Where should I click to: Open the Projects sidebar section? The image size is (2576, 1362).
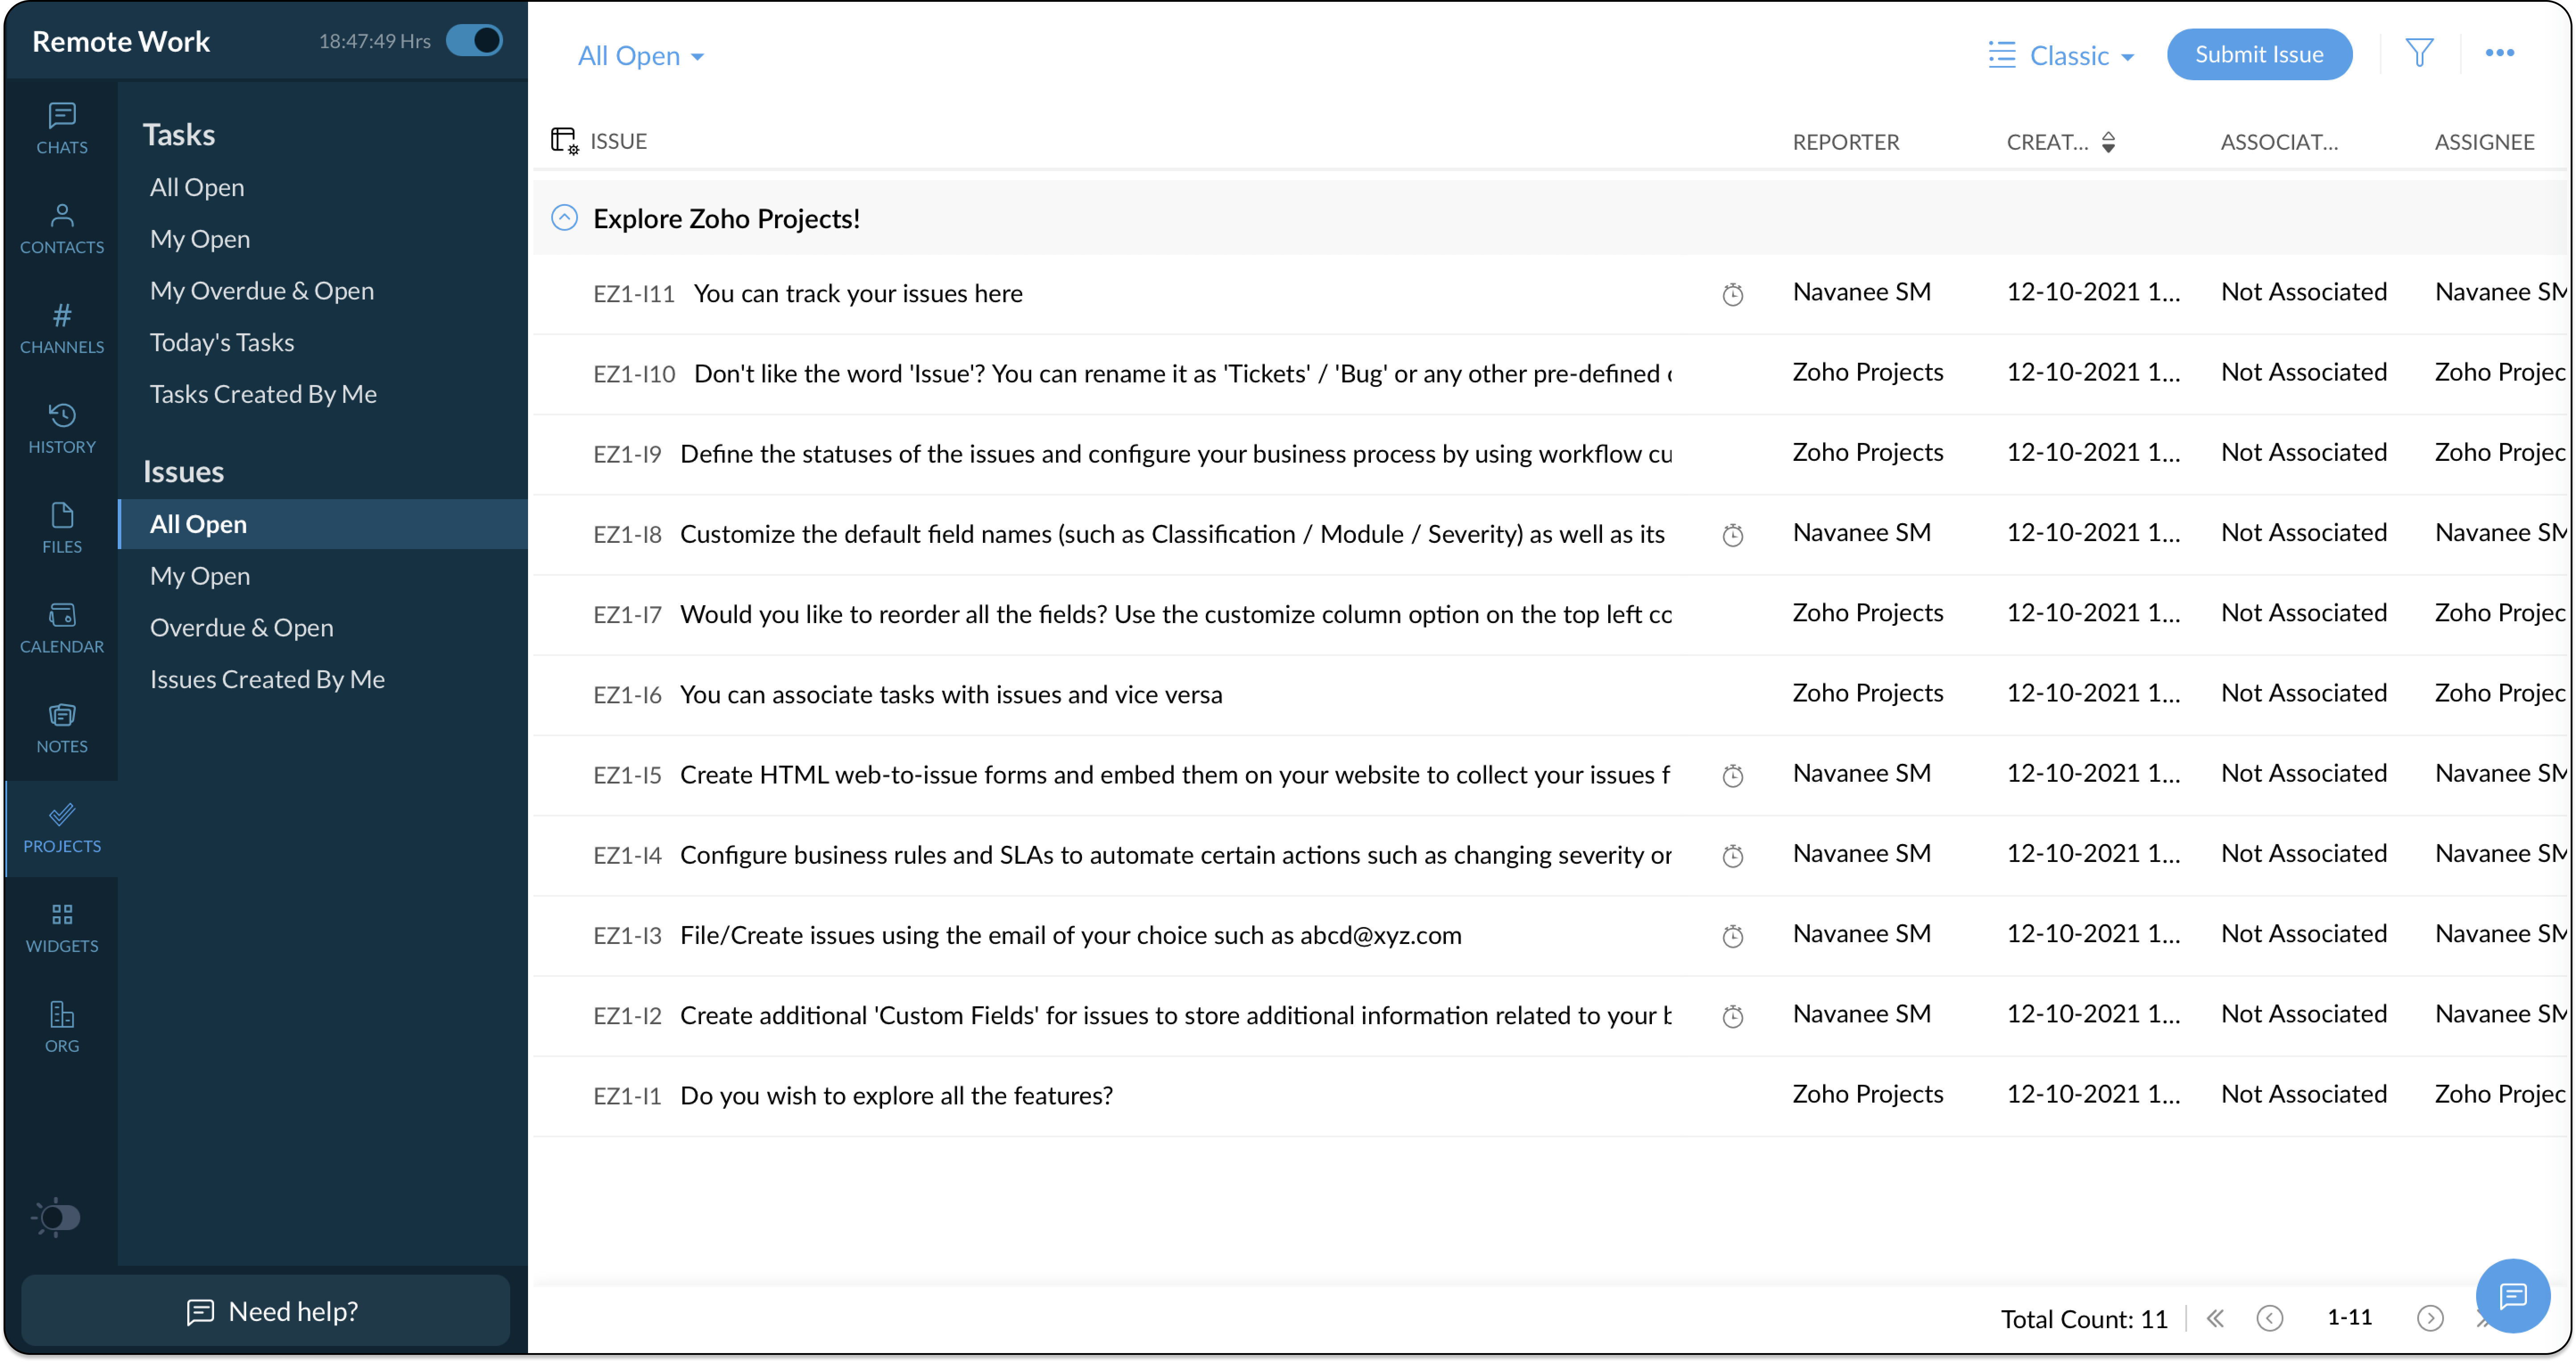pyautogui.click(x=62, y=829)
